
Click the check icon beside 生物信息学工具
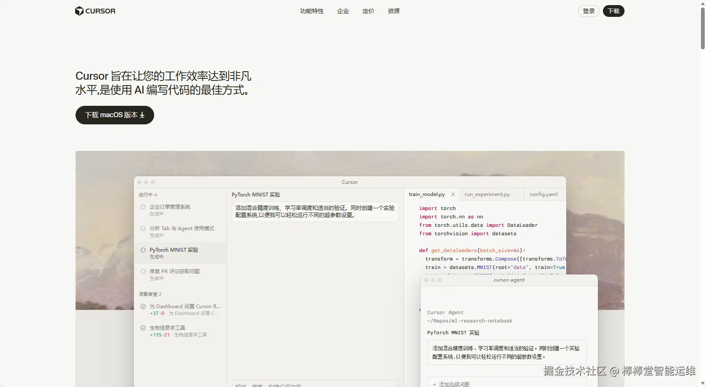[x=143, y=328]
